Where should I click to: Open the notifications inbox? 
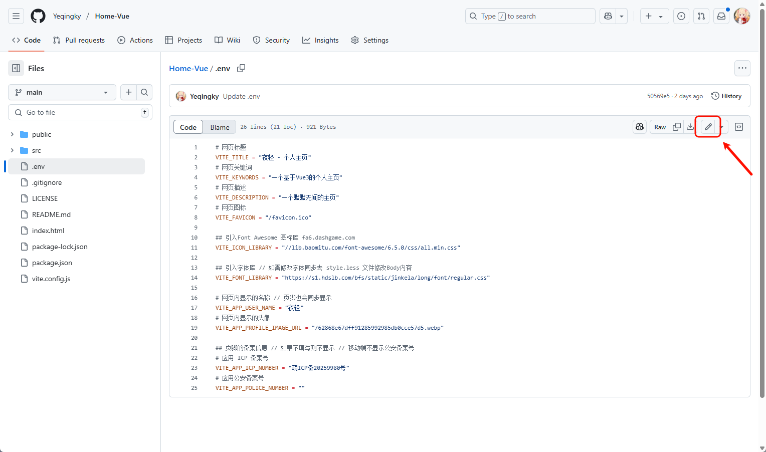pos(721,16)
